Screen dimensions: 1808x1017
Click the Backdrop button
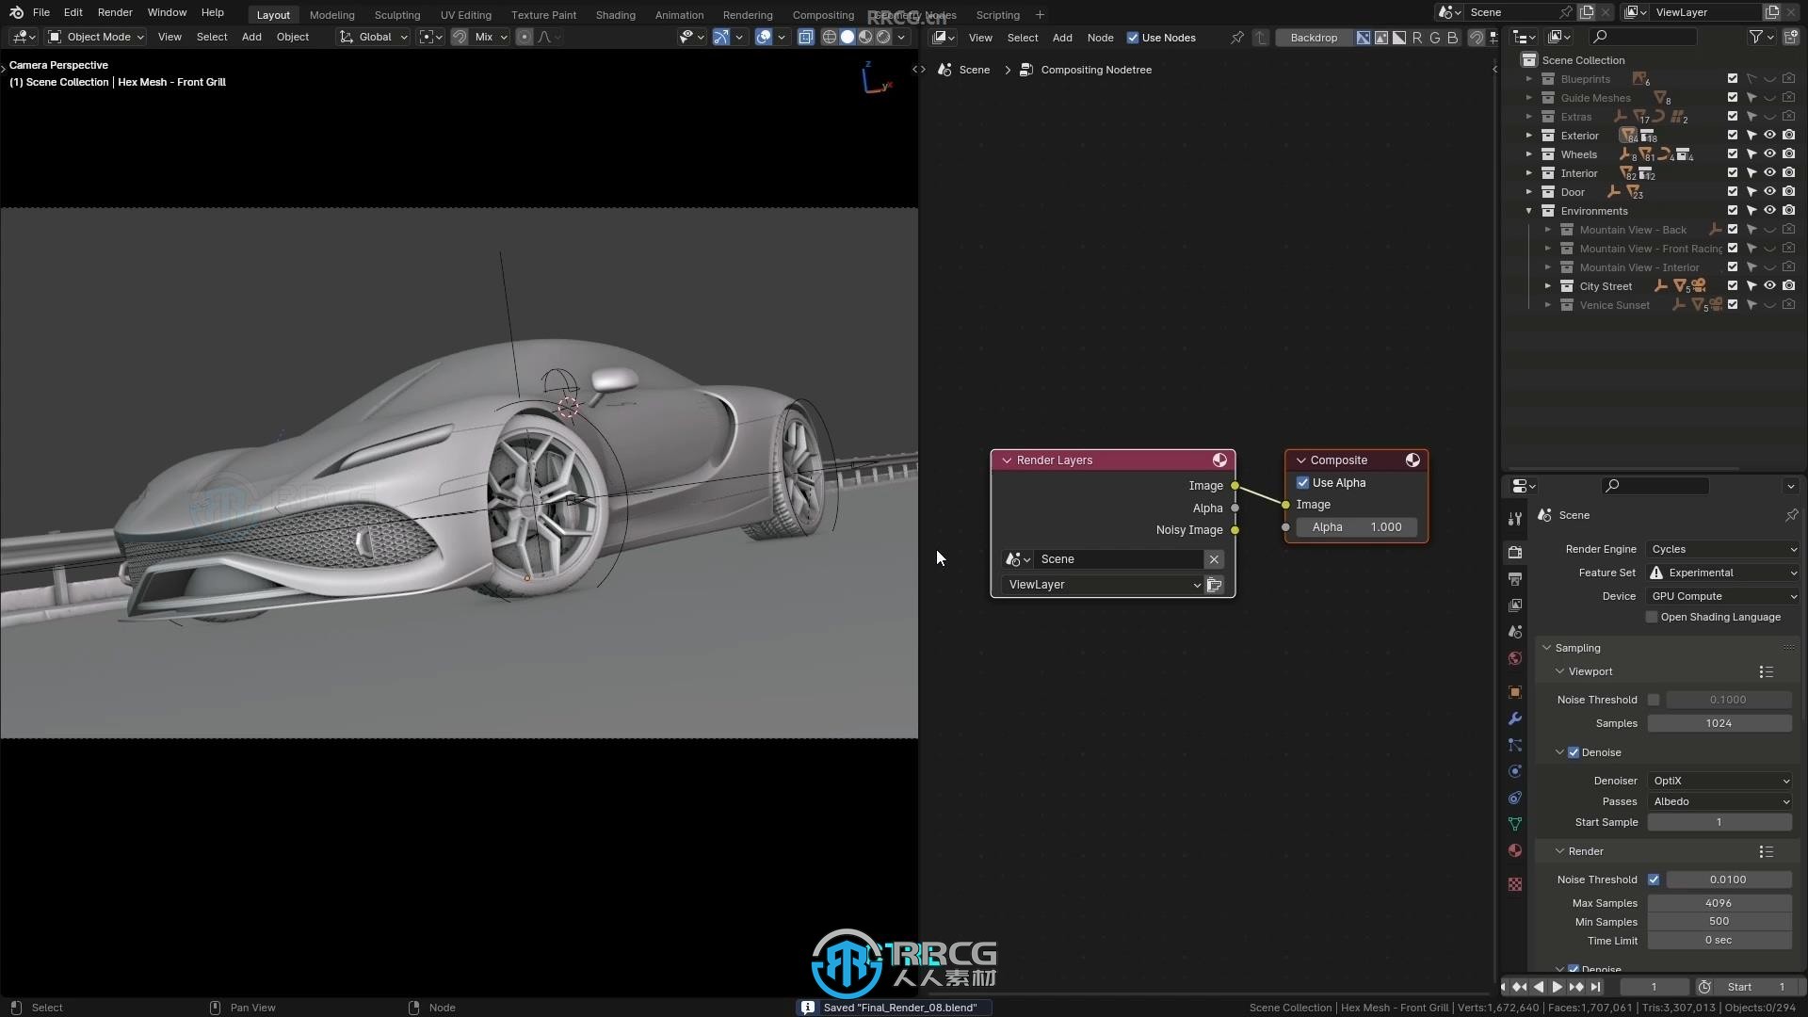tap(1314, 38)
